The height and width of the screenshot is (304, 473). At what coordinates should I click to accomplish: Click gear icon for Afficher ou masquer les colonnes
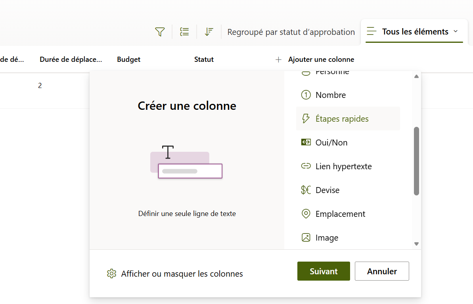click(111, 274)
